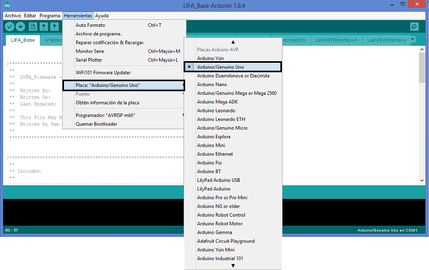This screenshot has width=429, height=270.
Task: Choose Auto Formato
Action: (124, 25)
